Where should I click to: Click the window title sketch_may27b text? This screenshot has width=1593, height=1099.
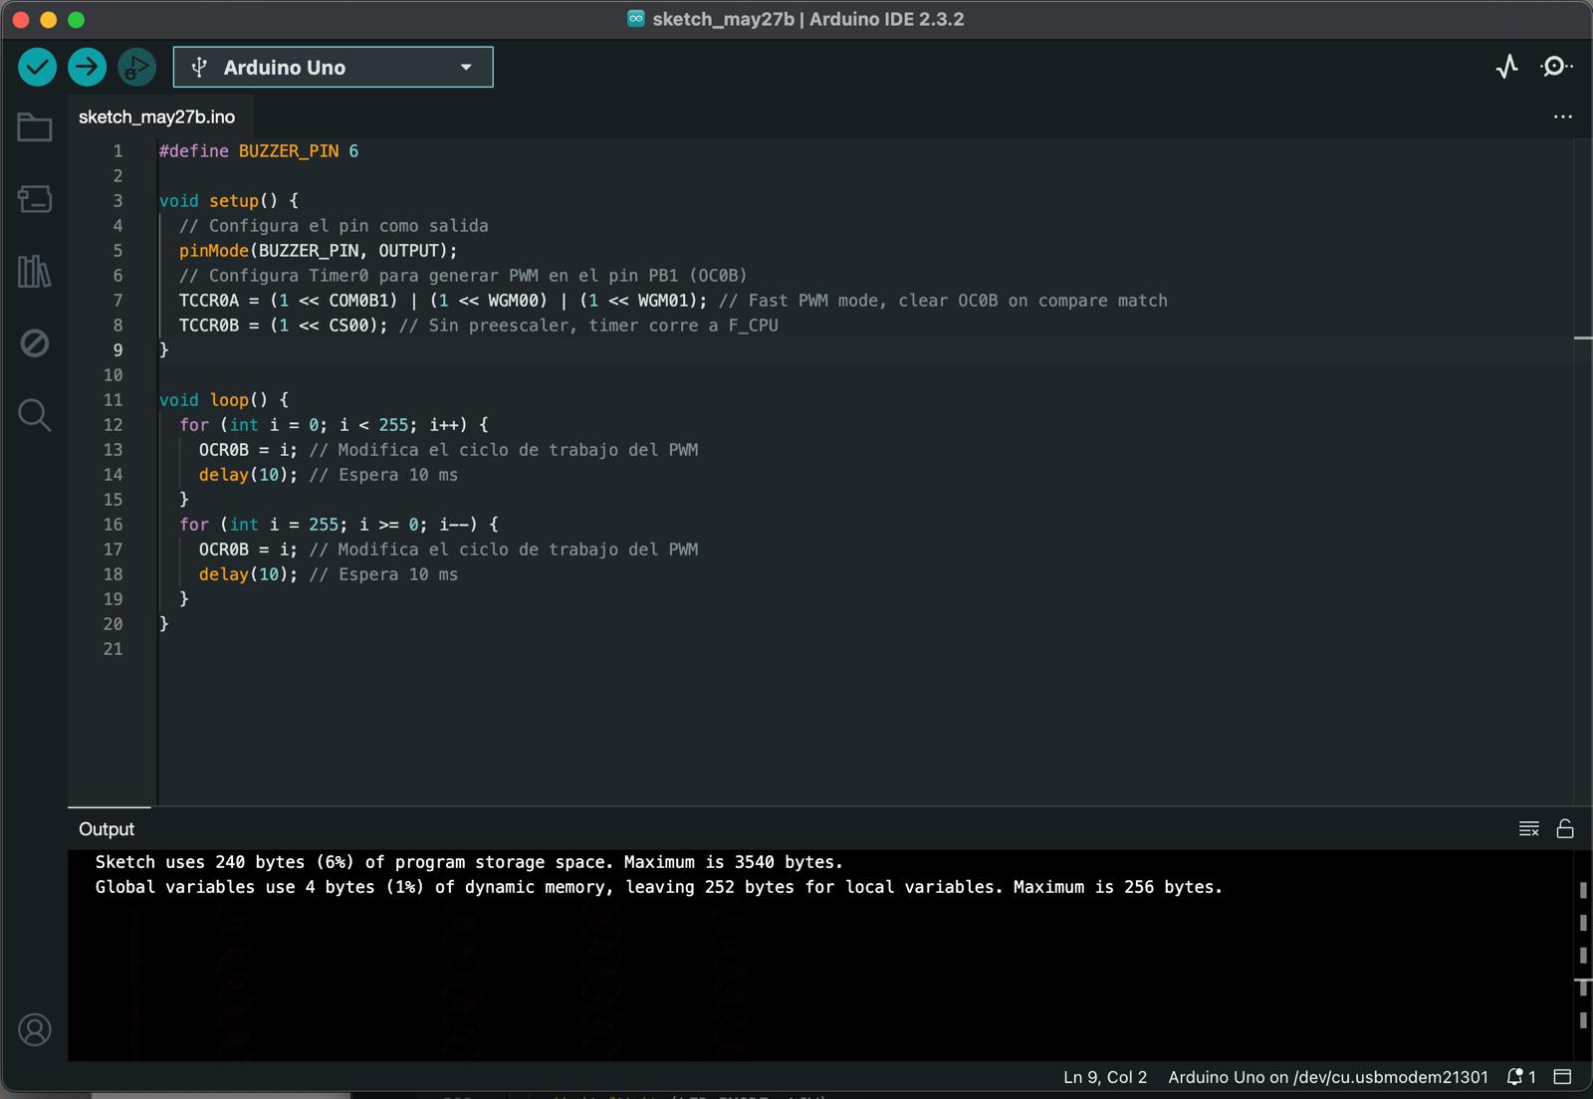pyautogui.click(x=723, y=19)
